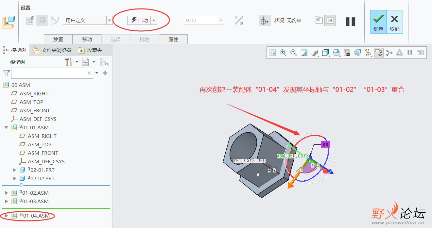Image resolution: width=432 pixels, height=228 pixels.
Task: Open the 放置 tab
Action: (58, 39)
